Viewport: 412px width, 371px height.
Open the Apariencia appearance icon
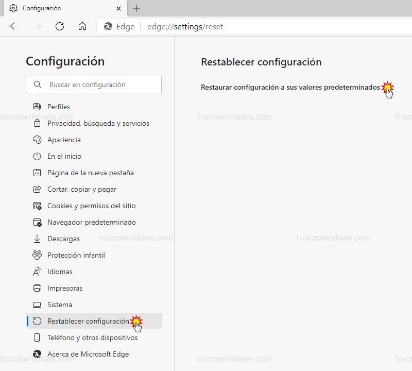[x=37, y=140]
